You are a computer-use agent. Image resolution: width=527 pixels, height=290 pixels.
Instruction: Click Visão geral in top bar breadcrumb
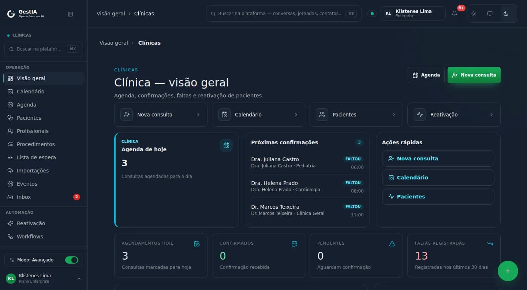tap(111, 14)
